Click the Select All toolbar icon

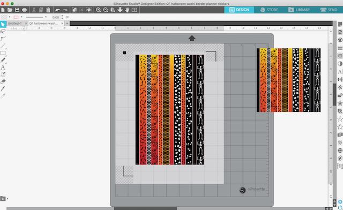click(x=74, y=10)
